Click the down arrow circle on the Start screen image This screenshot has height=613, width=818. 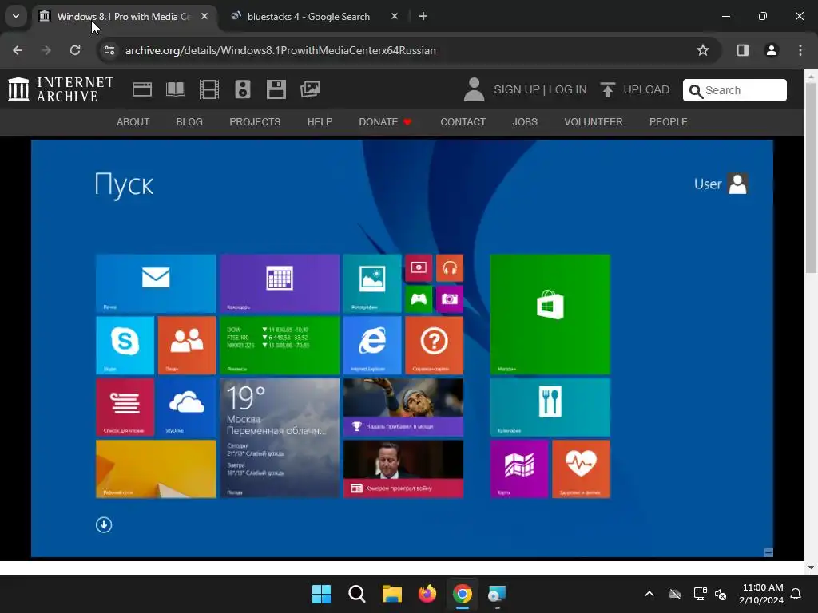pyautogui.click(x=104, y=525)
